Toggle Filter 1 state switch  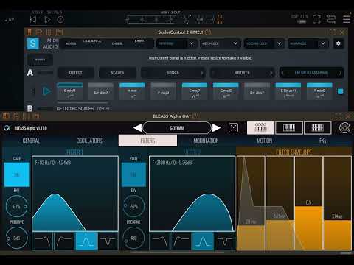click(17, 174)
